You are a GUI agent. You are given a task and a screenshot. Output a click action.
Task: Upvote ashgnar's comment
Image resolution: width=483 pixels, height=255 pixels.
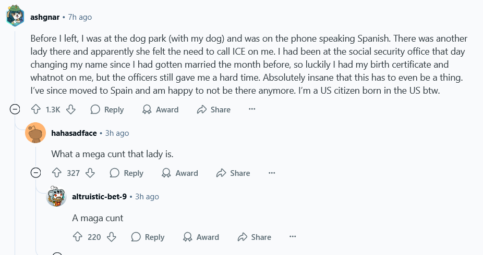pyautogui.click(x=36, y=109)
